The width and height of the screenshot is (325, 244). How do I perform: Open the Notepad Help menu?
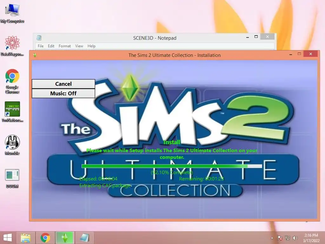click(x=91, y=46)
